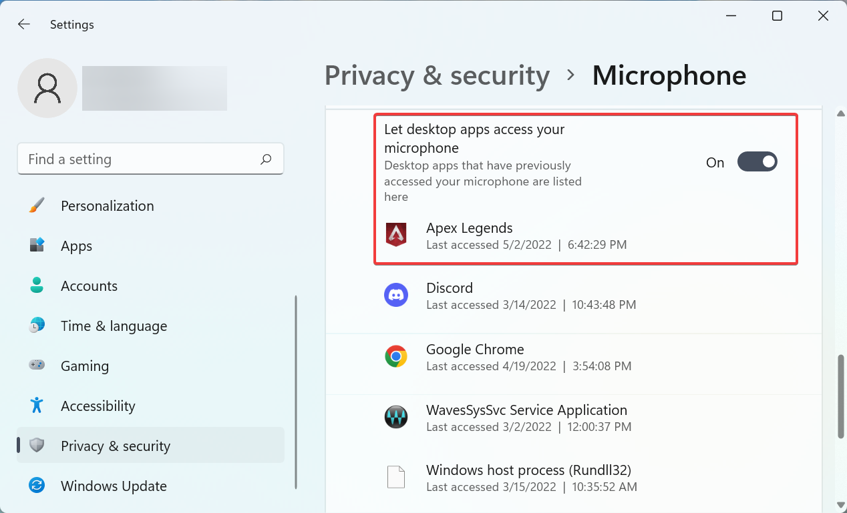Image resolution: width=847 pixels, height=513 pixels.
Task: Click the scroll down arrow of content
Action: 841,505
